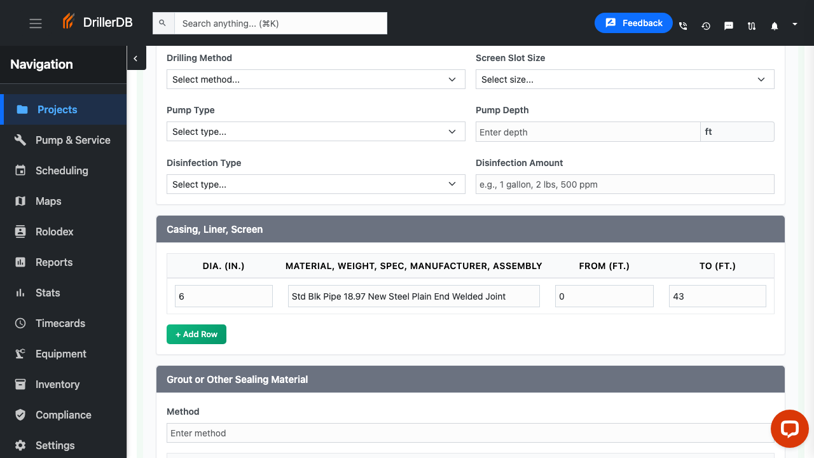814x458 pixels.
Task: Open the user account caret menu
Action: click(x=795, y=24)
